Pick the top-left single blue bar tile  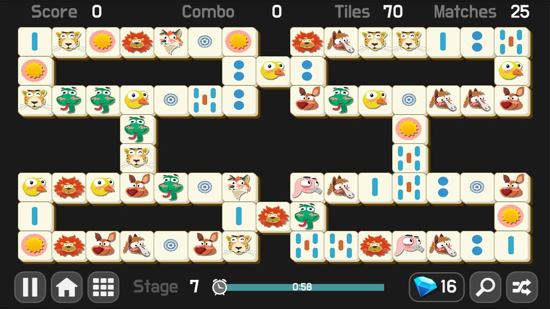[x=34, y=42]
